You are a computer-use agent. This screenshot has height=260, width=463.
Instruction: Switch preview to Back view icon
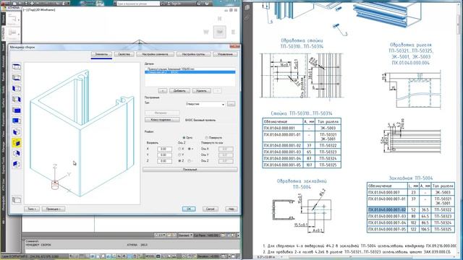coord(17,121)
